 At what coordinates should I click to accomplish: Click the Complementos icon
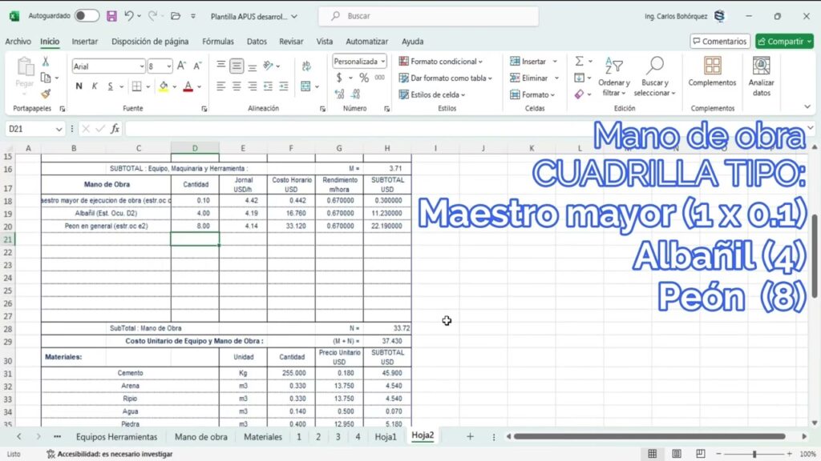click(x=712, y=72)
